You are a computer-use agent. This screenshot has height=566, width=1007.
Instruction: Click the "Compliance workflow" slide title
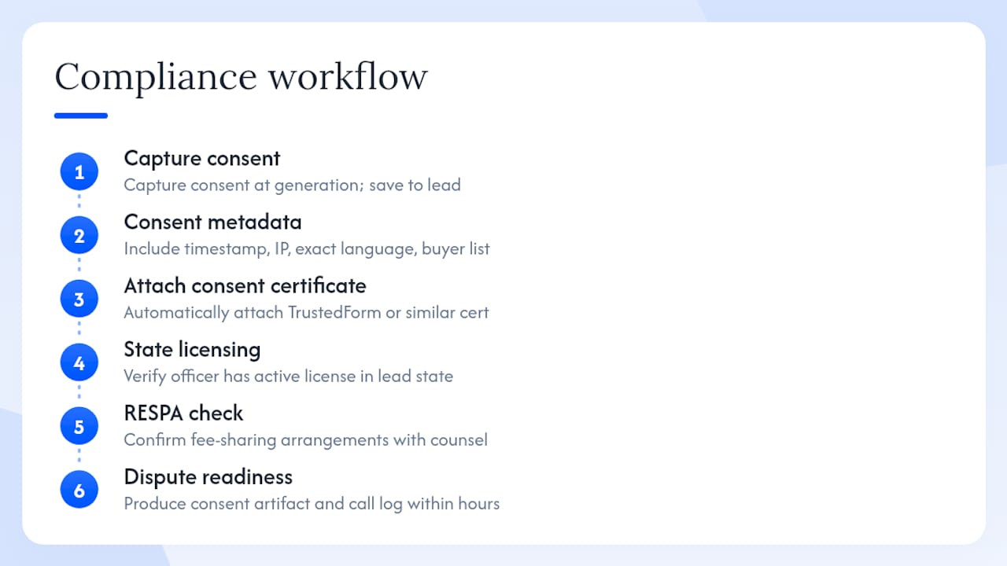(x=241, y=77)
